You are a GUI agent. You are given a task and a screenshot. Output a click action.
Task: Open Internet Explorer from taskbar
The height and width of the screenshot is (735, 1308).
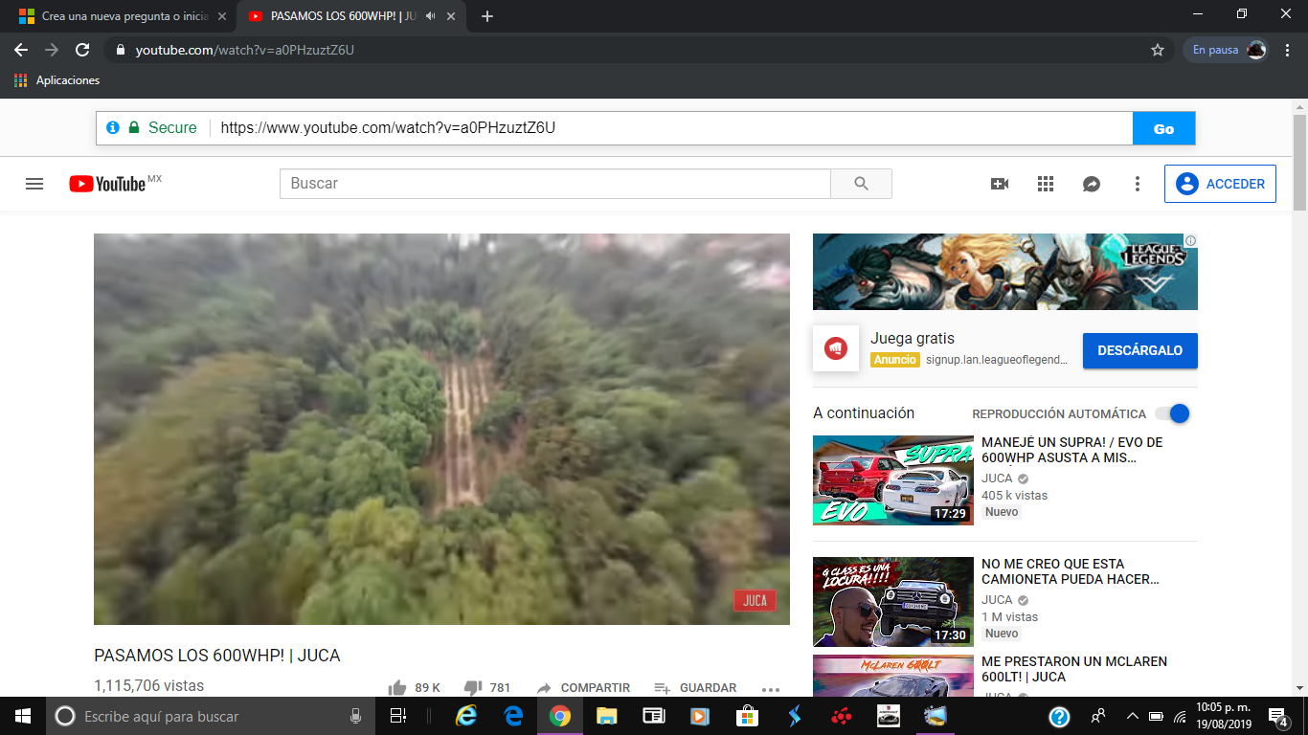point(466,716)
